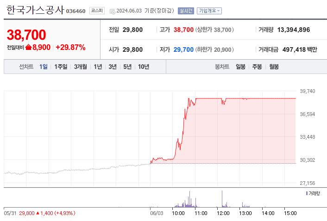This screenshot has height=221, width=327.
Task: Click the 10:00 time axis label
Action: pyautogui.click(x=178, y=213)
